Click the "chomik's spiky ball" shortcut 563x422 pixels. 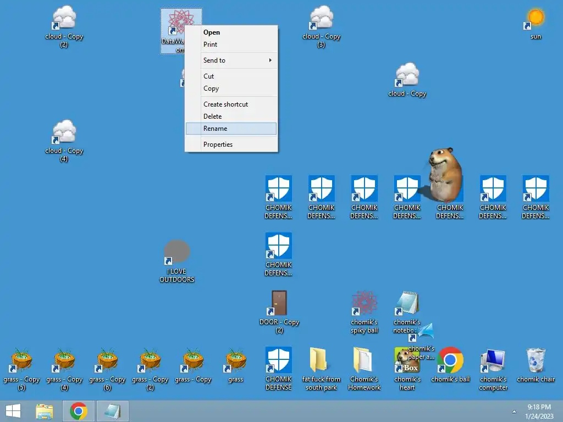click(364, 312)
